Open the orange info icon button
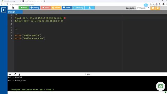This screenshot has width=167, height=94. coord(153,8)
